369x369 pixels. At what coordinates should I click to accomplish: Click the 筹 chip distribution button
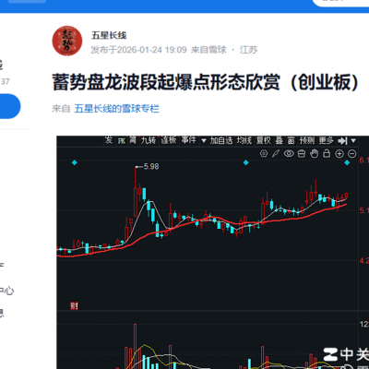[x=133, y=140]
